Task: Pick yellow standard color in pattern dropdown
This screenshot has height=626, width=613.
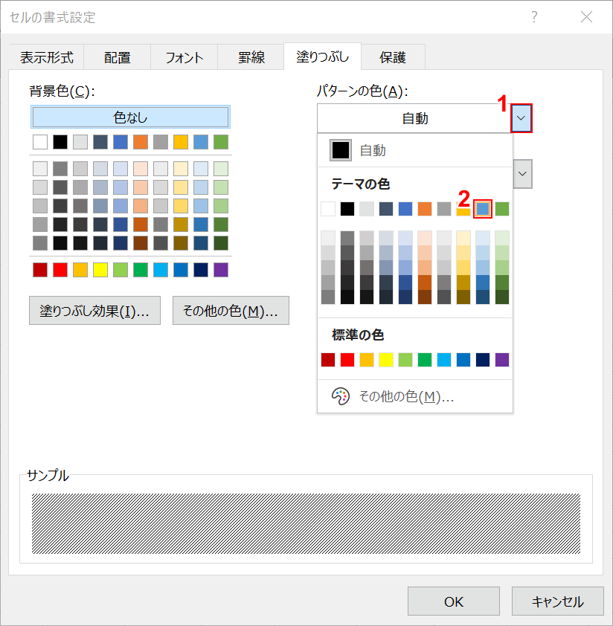Action: point(386,360)
